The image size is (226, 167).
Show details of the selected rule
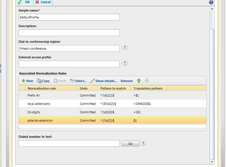click(104, 81)
